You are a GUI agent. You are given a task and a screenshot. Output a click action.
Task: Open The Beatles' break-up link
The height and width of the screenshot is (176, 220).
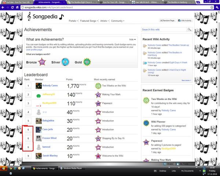[179, 45]
